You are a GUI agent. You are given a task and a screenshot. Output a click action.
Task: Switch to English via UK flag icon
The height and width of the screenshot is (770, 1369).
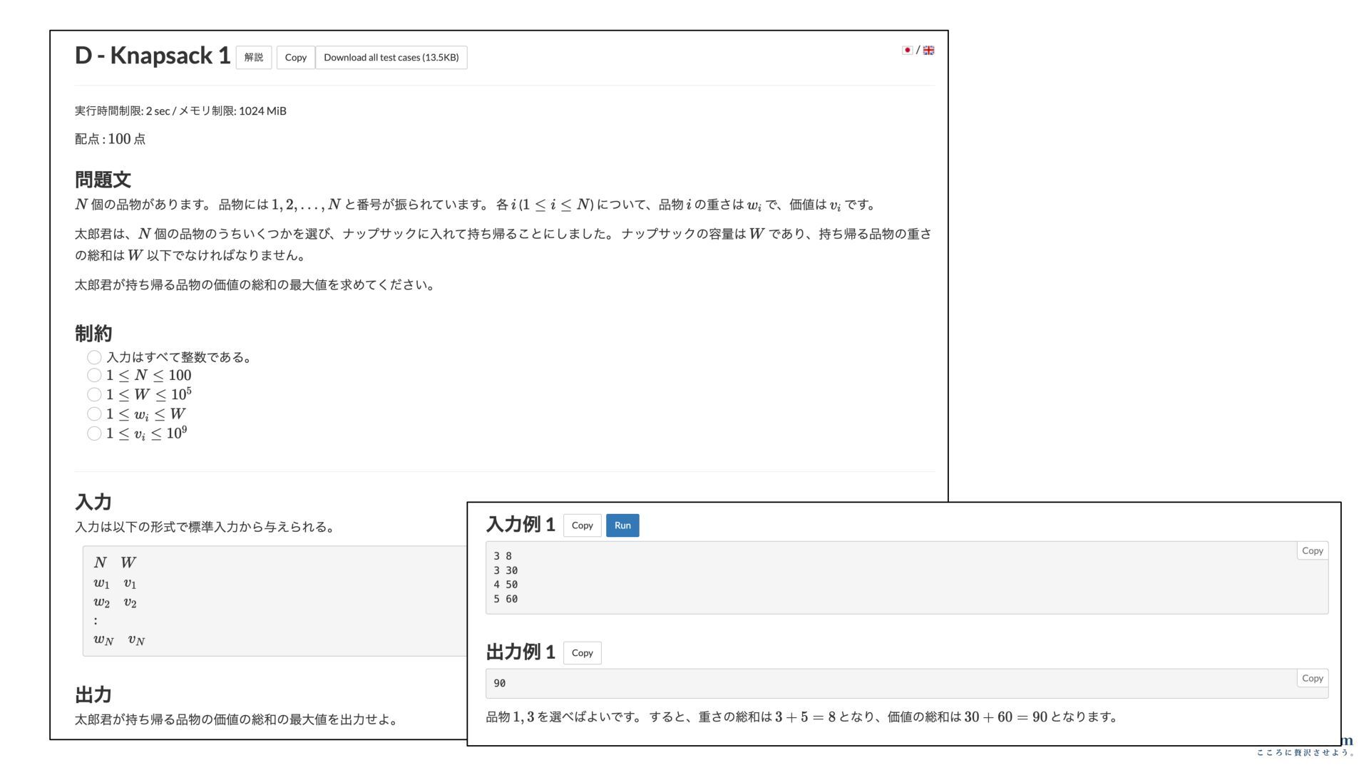928,50
